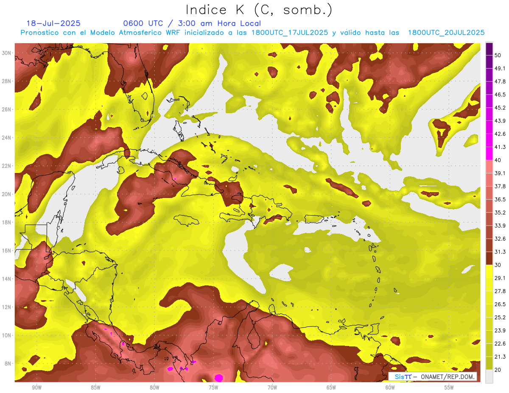Click the '40' value on color scale
This screenshot has height=393, width=509.
click(498, 160)
